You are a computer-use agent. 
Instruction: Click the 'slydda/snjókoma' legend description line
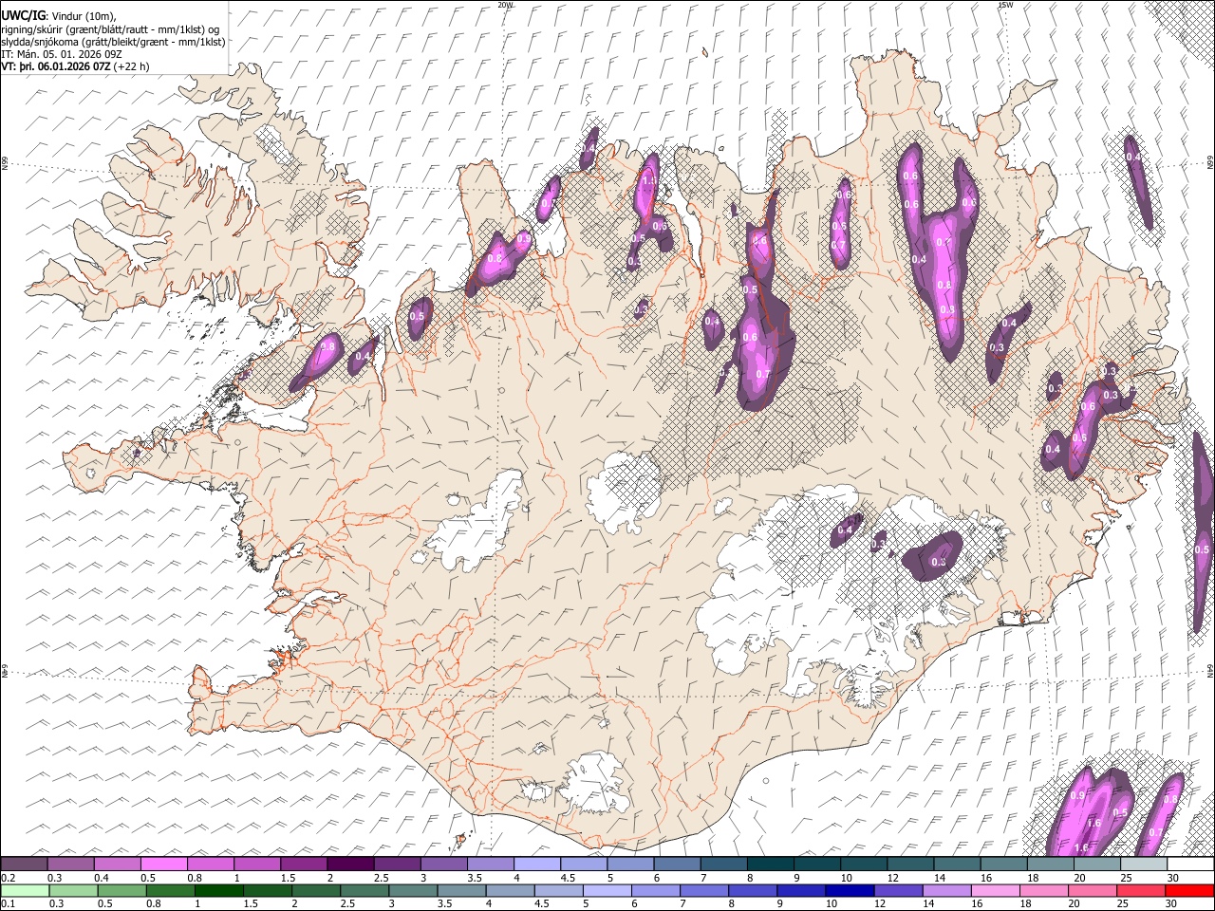point(113,42)
